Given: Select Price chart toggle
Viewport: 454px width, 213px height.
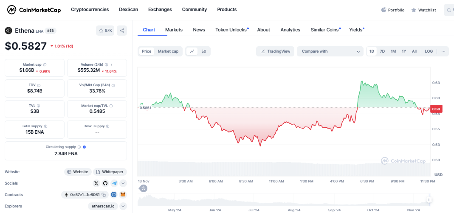Looking at the screenshot, I should (x=147, y=51).
